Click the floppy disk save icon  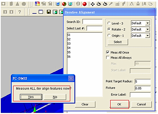(49, 12)
